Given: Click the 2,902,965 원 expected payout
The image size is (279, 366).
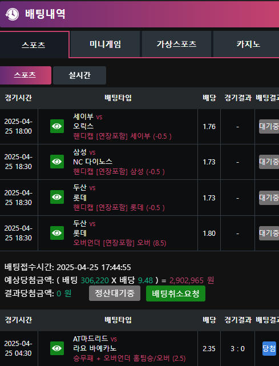Looking at the screenshot, I should [192, 280].
